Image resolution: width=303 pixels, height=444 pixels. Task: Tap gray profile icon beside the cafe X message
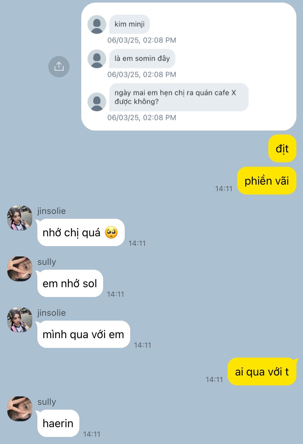(x=97, y=102)
